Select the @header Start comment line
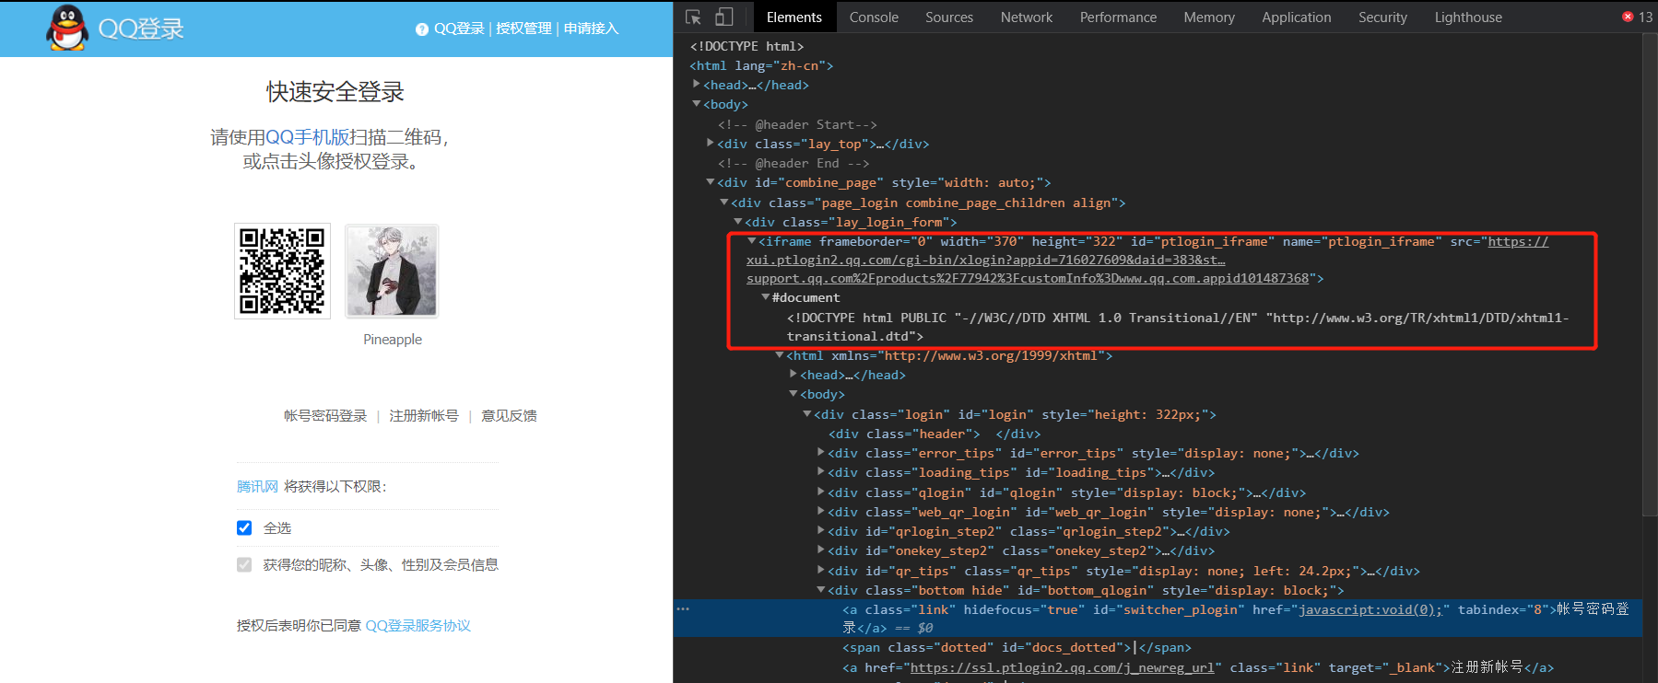This screenshot has height=683, width=1658. (797, 124)
